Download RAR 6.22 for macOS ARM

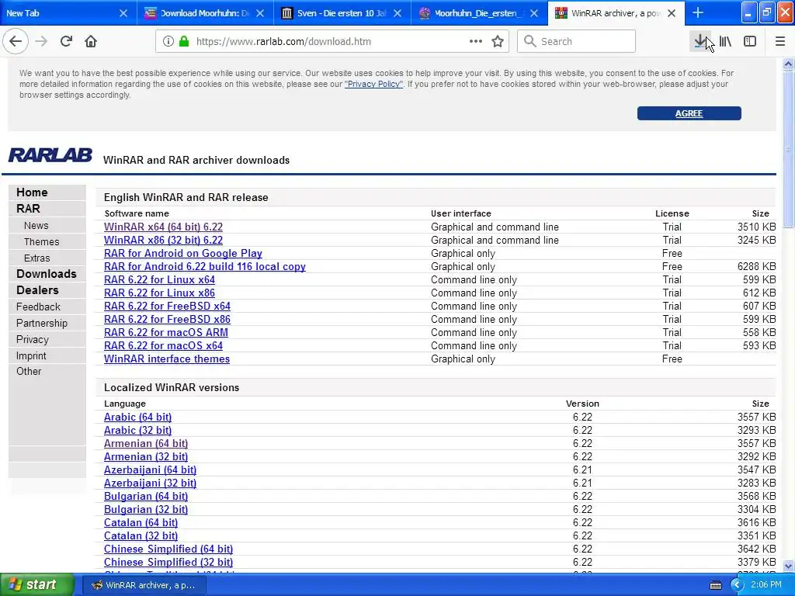pyautogui.click(x=166, y=332)
